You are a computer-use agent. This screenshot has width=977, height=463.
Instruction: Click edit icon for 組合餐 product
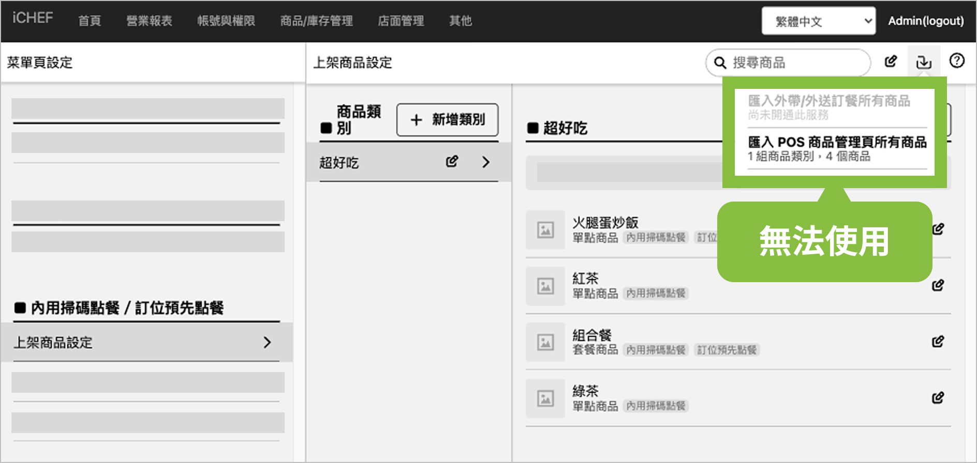coord(938,342)
